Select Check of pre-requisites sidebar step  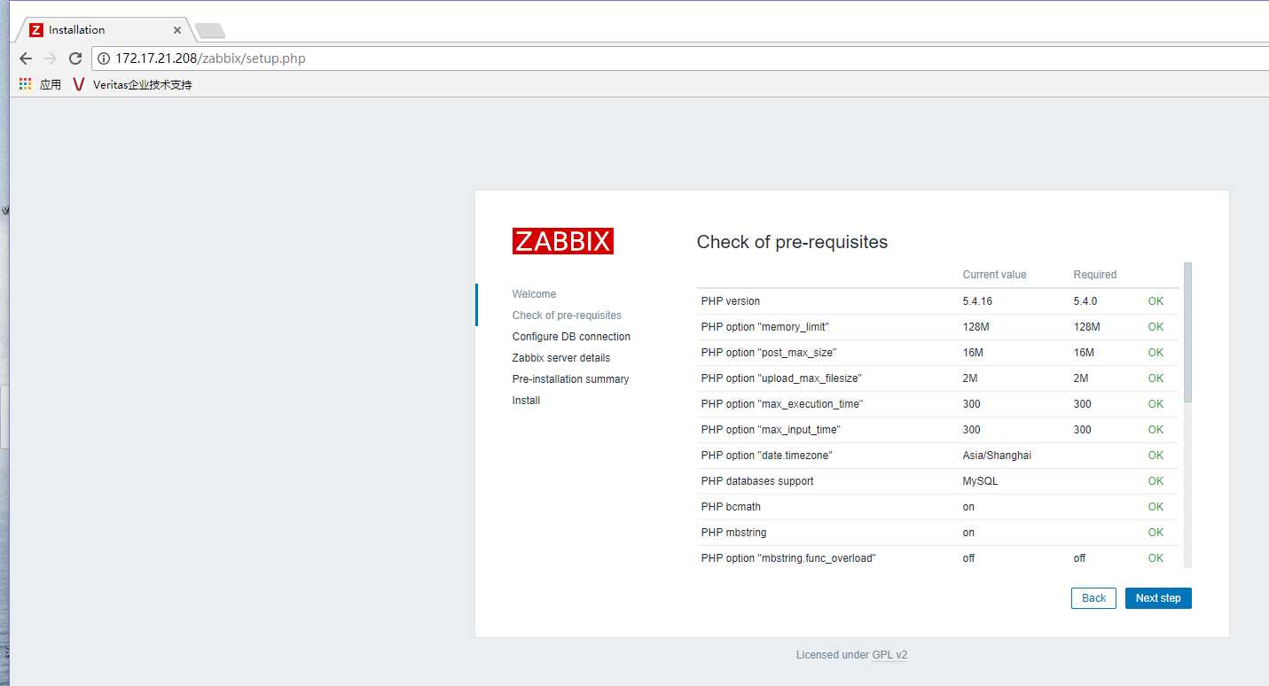click(x=567, y=316)
